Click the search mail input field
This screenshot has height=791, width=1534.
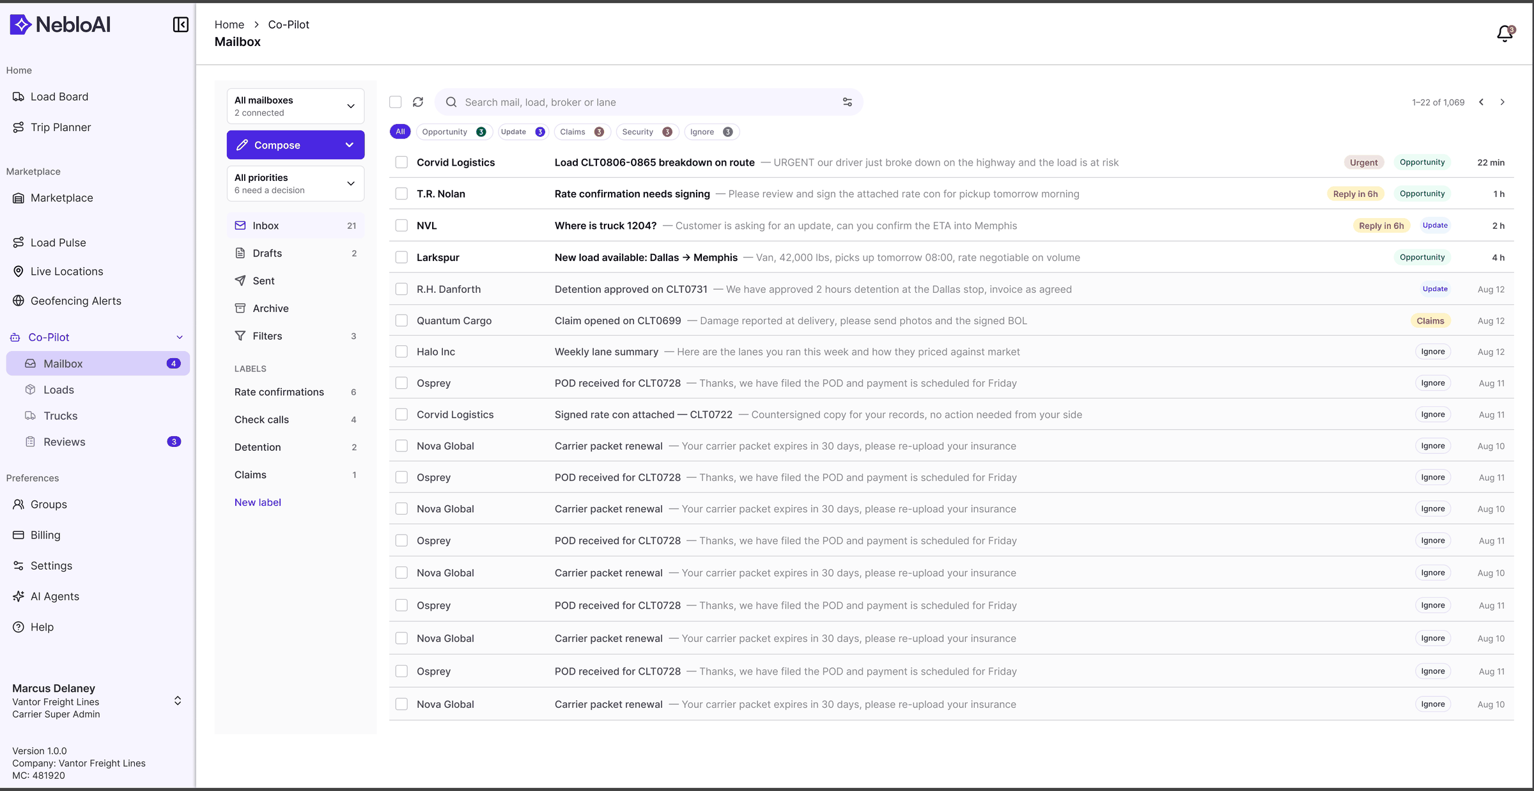click(x=649, y=102)
